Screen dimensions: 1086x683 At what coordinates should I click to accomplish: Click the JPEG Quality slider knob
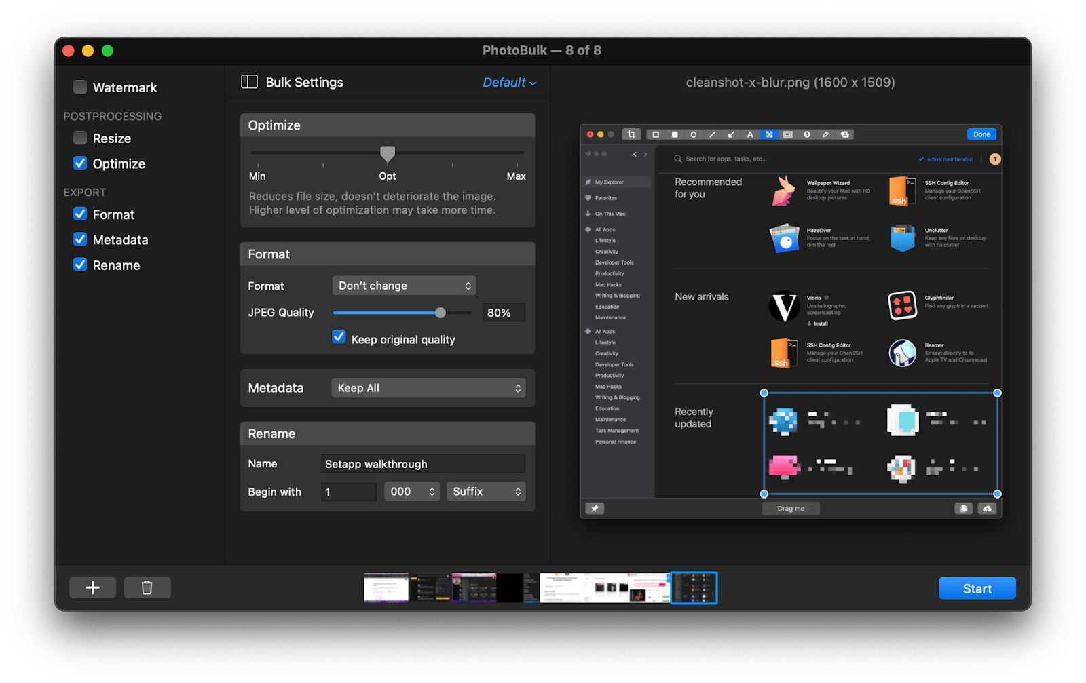[x=441, y=313]
